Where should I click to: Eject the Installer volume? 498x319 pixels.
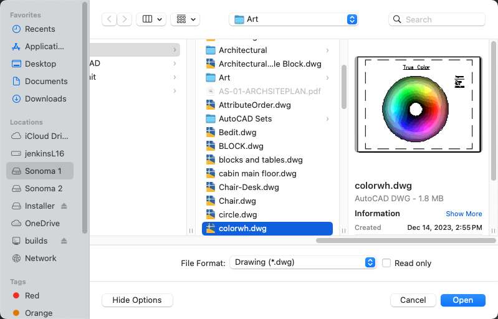pos(64,206)
